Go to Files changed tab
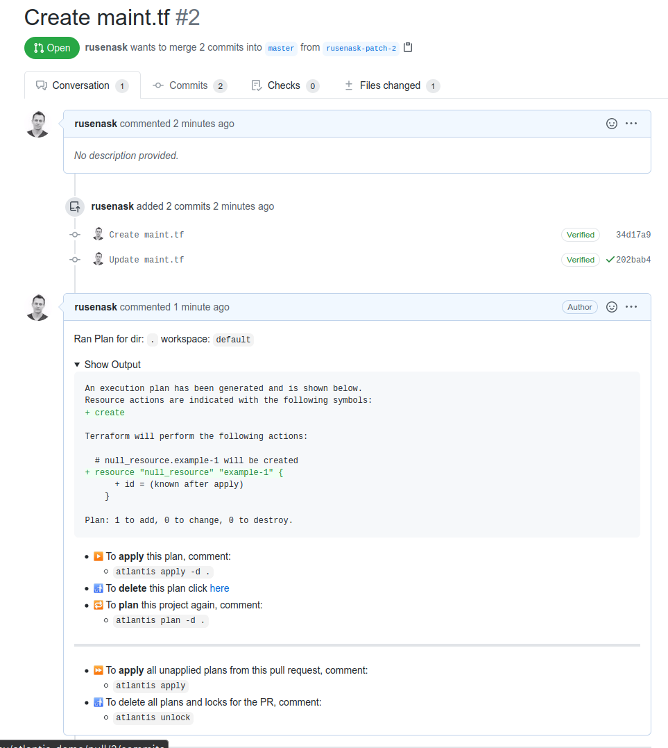The image size is (668, 748). pos(391,85)
